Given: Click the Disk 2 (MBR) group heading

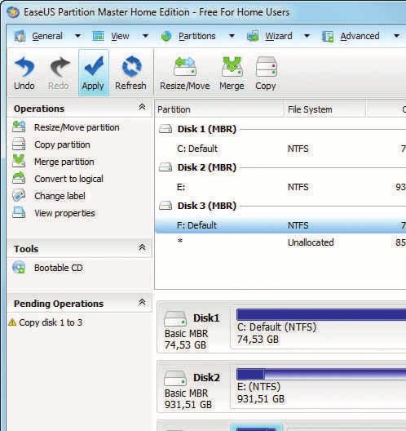Looking at the screenshot, I should [x=207, y=167].
